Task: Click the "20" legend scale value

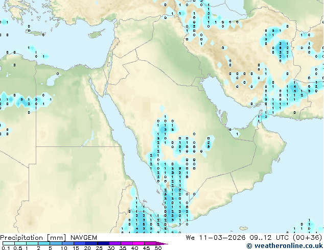Action: 87,248
